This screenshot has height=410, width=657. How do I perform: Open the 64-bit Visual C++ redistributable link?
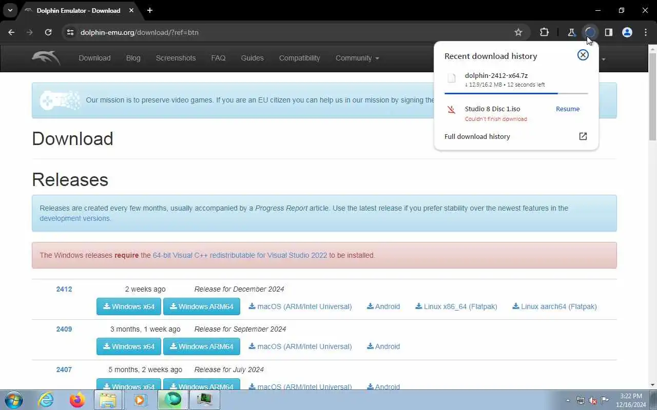click(240, 255)
